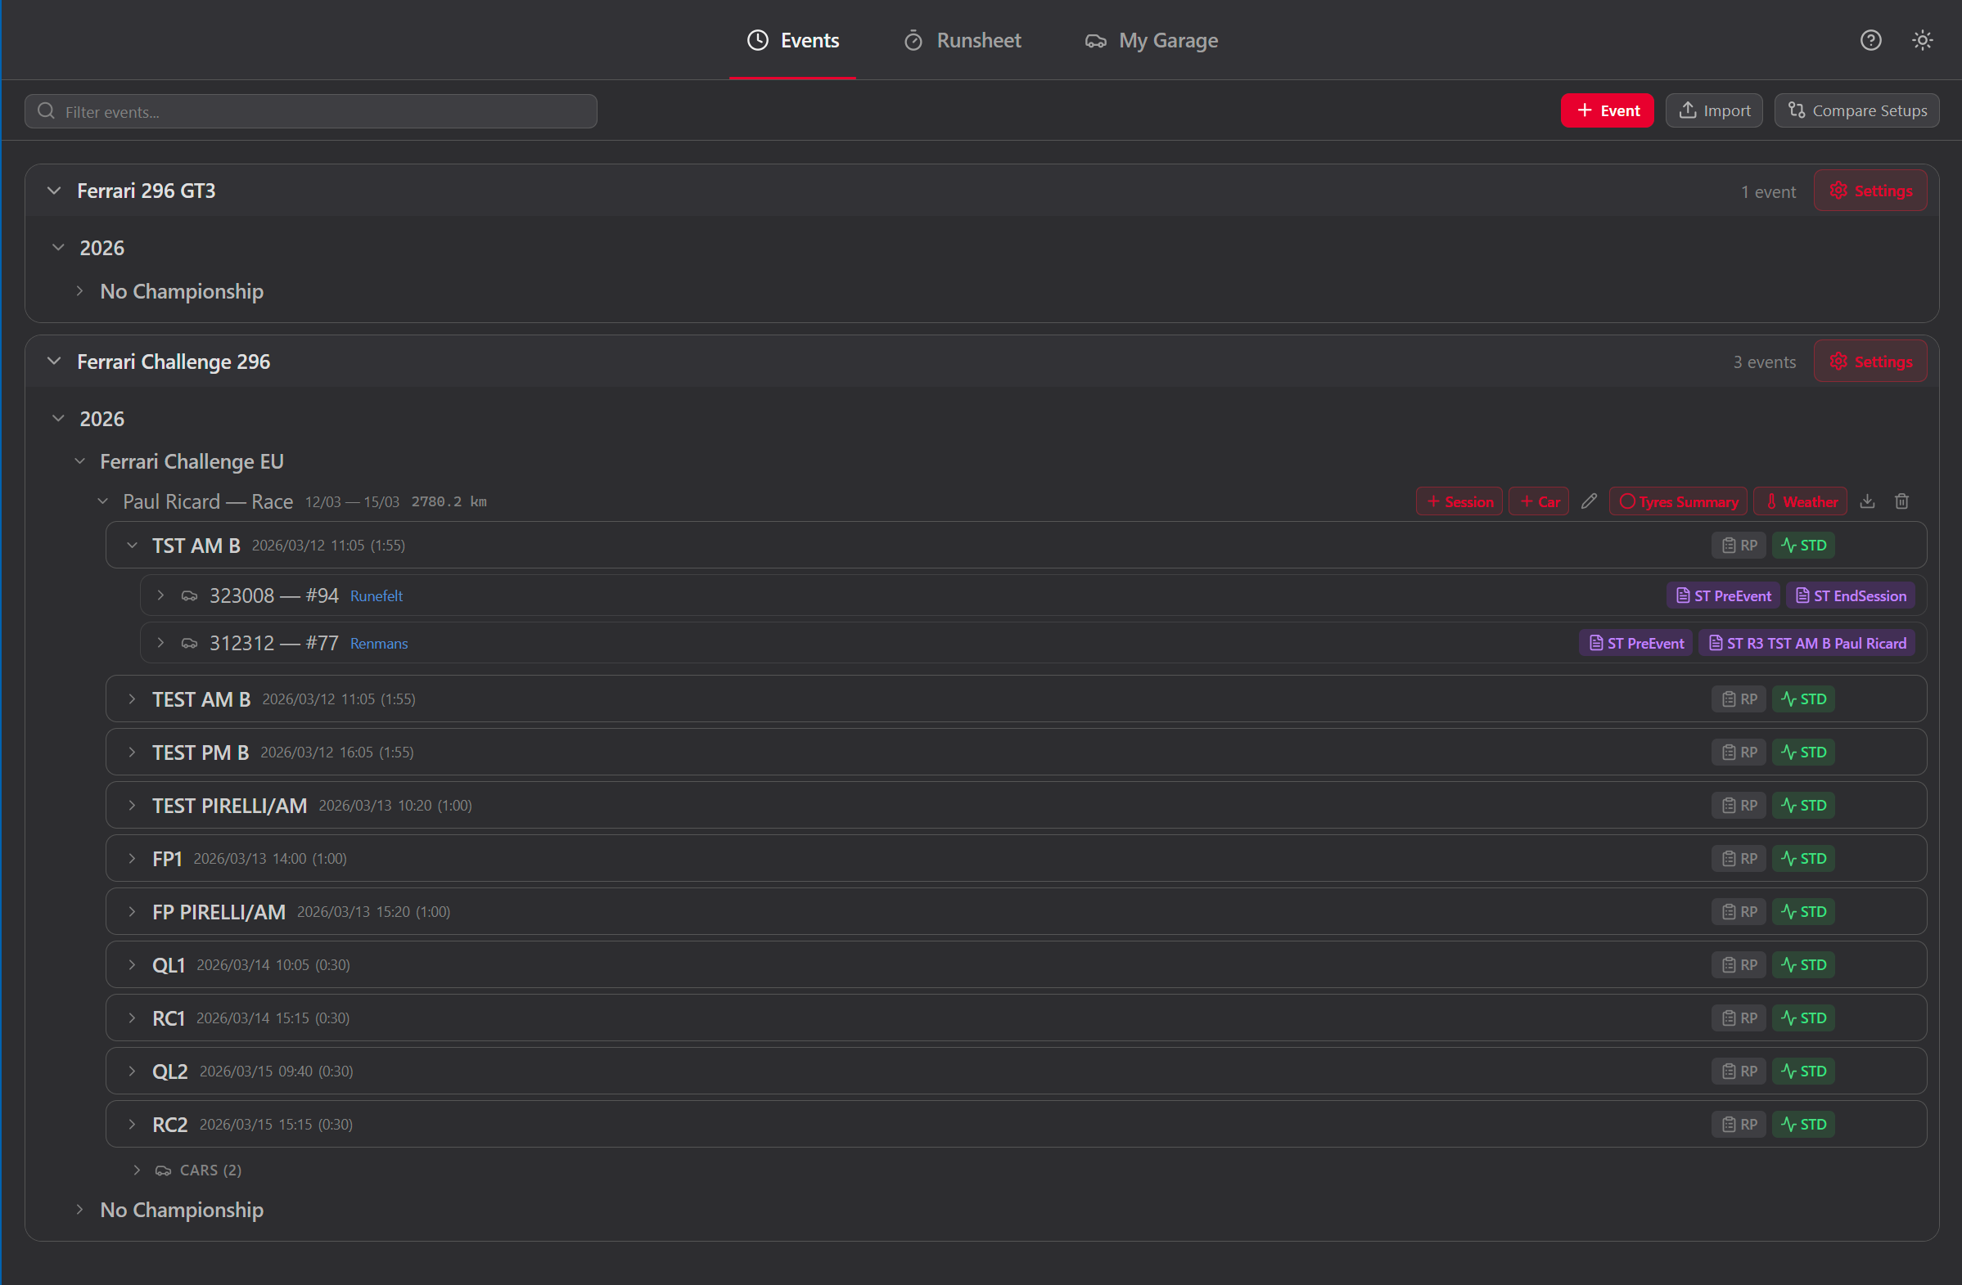The image size is (1962, 1285).
Task: Collapse the Ferrari Challenge 296 group
Action: coord(53,361)
